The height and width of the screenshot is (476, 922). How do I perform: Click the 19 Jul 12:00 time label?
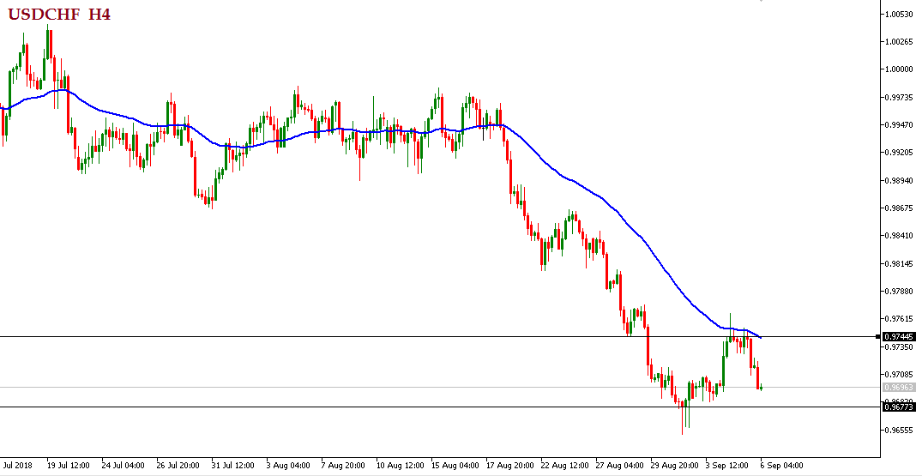(69, 466)
